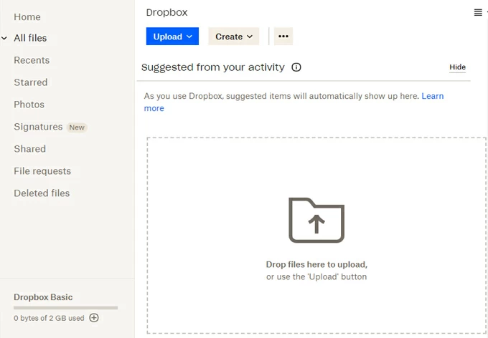
Task: Hide the suggested activity section
Action: click(457, 67)
